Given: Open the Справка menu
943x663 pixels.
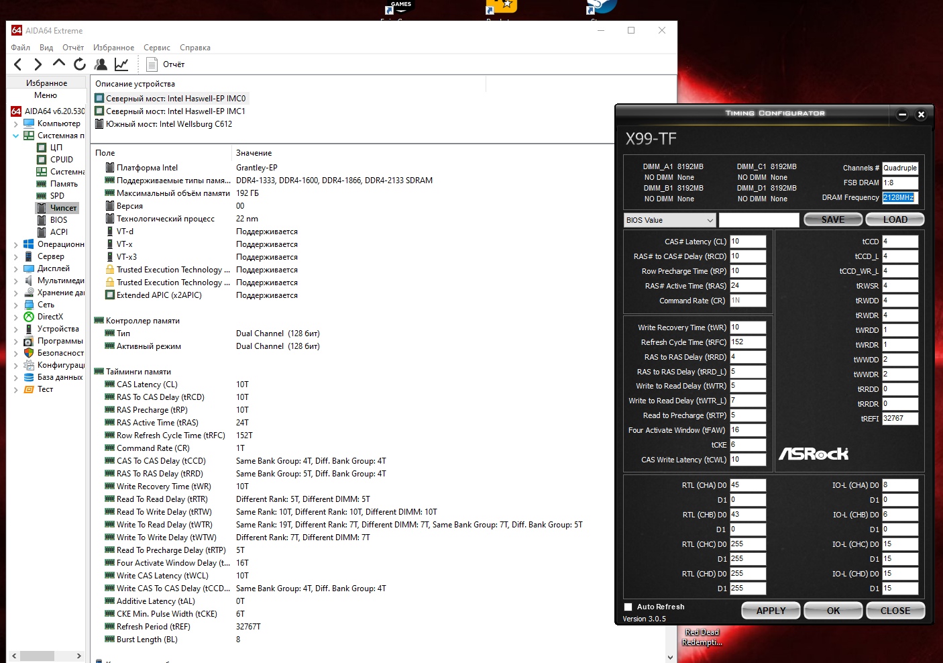Looking at the screenshot, I should (195, 48).
